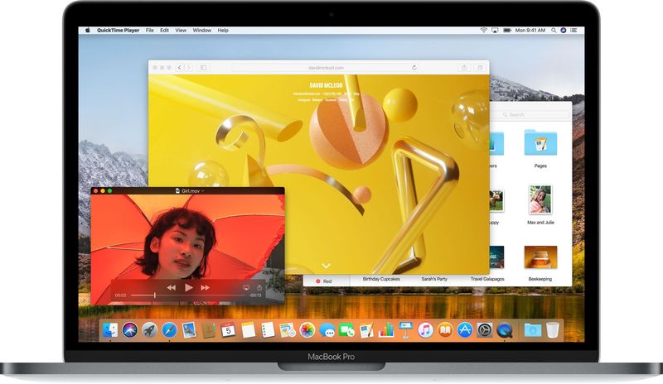Screen dimensions: 663x384
Task: Open App Store icon in Dock
Action: click(x=465, y=330)
